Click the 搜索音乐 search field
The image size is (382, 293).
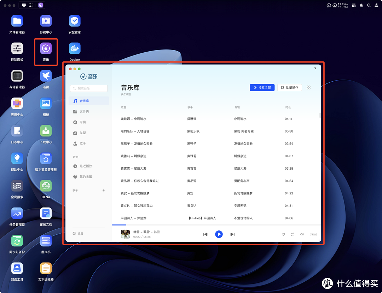click(x=88, y=88)
